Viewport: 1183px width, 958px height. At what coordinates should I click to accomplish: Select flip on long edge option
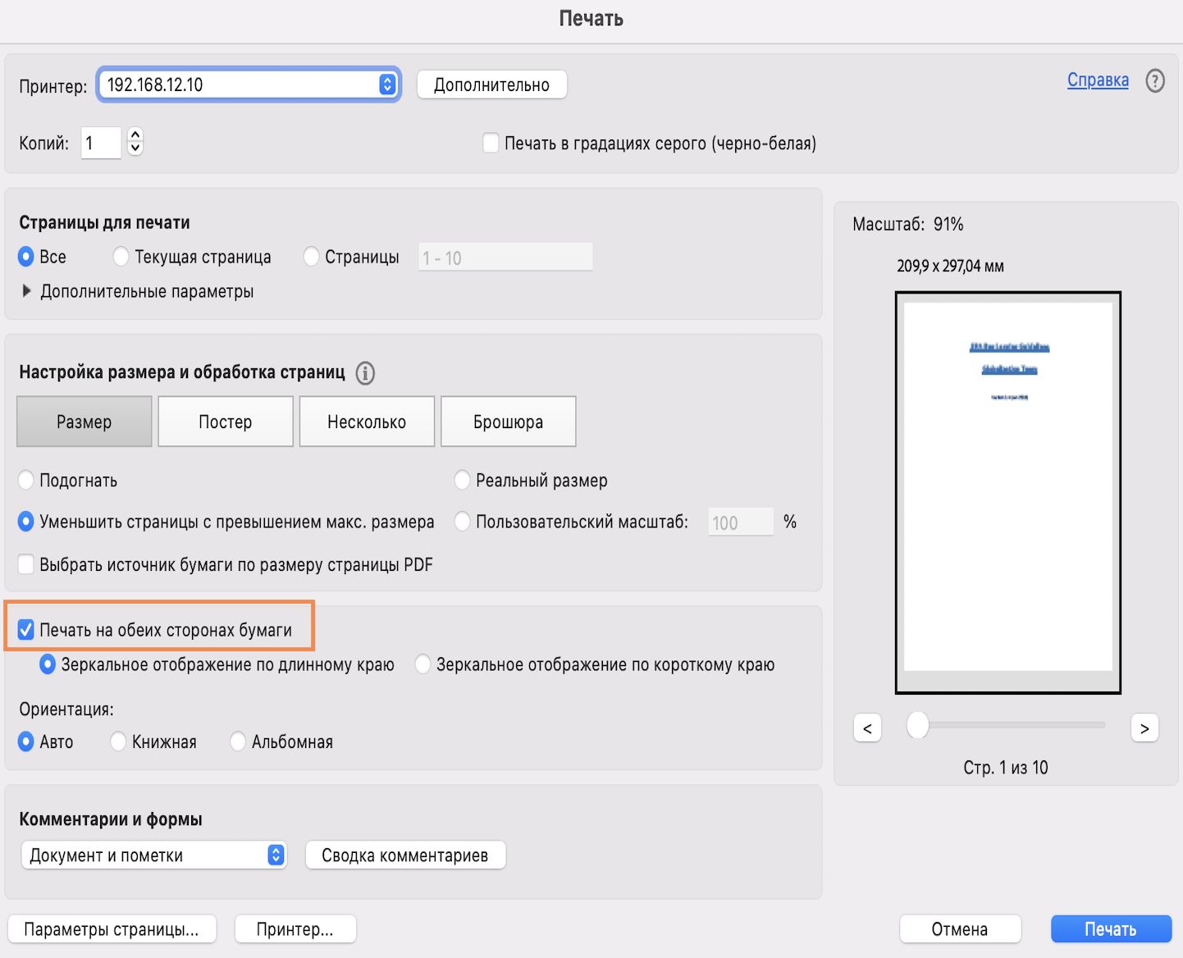(x=48, y=664)
